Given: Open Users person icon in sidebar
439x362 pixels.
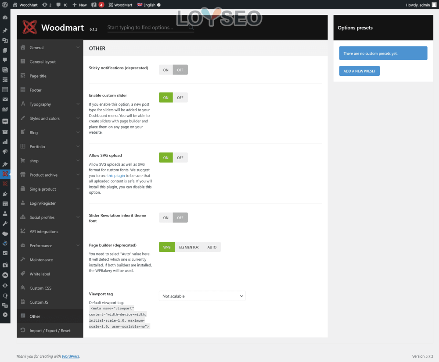Looking at the screenshot, I should point(5,213).
